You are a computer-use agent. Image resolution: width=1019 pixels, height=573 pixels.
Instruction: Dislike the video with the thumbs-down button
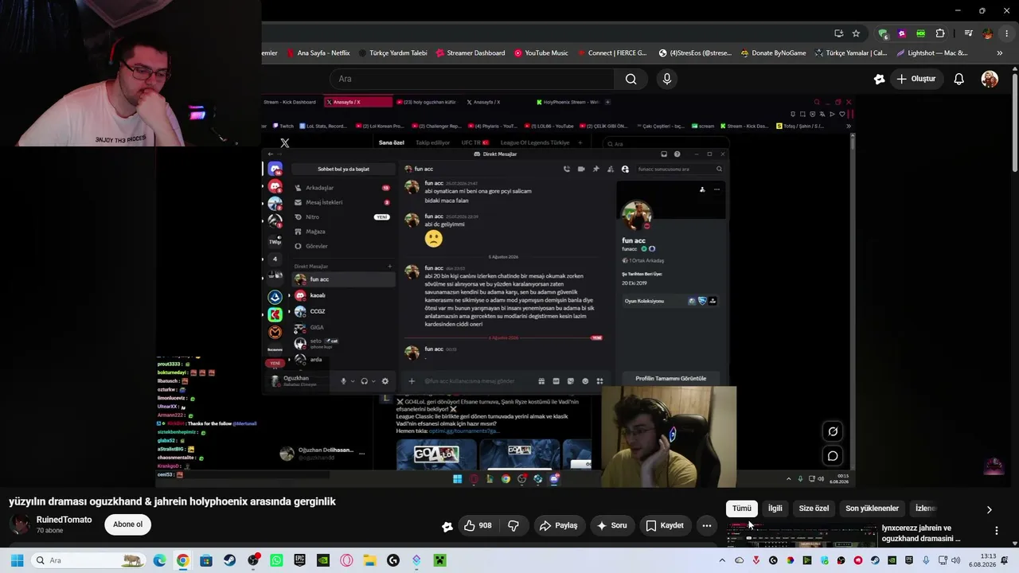[x=513, y=525]
